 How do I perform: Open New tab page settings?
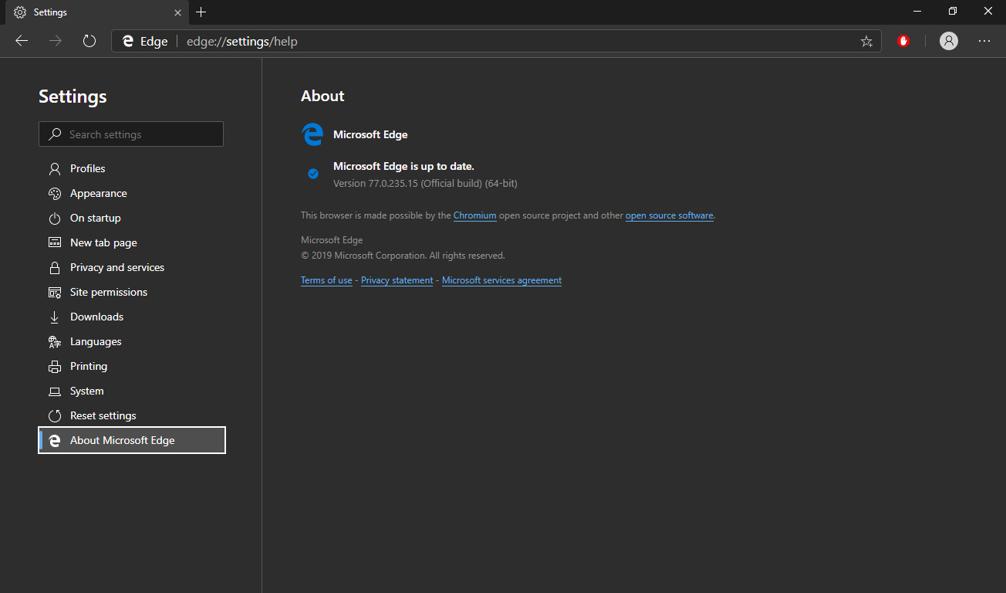(x=131, y=242)
